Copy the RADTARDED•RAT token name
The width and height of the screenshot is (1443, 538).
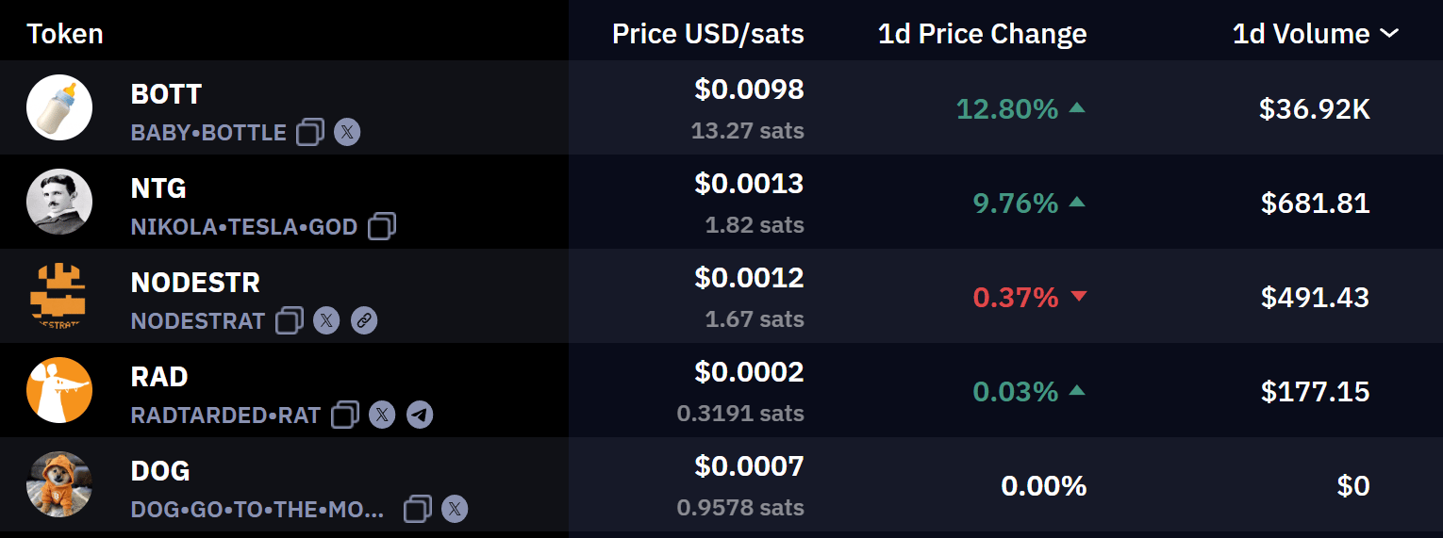(345, 415)
